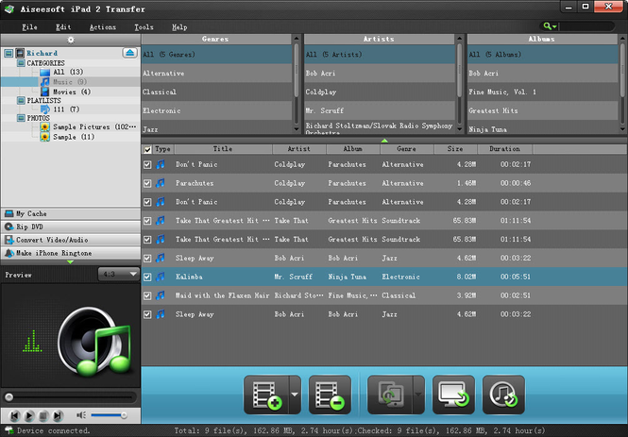This screenshot has height=437, width=628.
Task: Click the Make iPhone Ringtone bell icon
Action: (8, 253)
